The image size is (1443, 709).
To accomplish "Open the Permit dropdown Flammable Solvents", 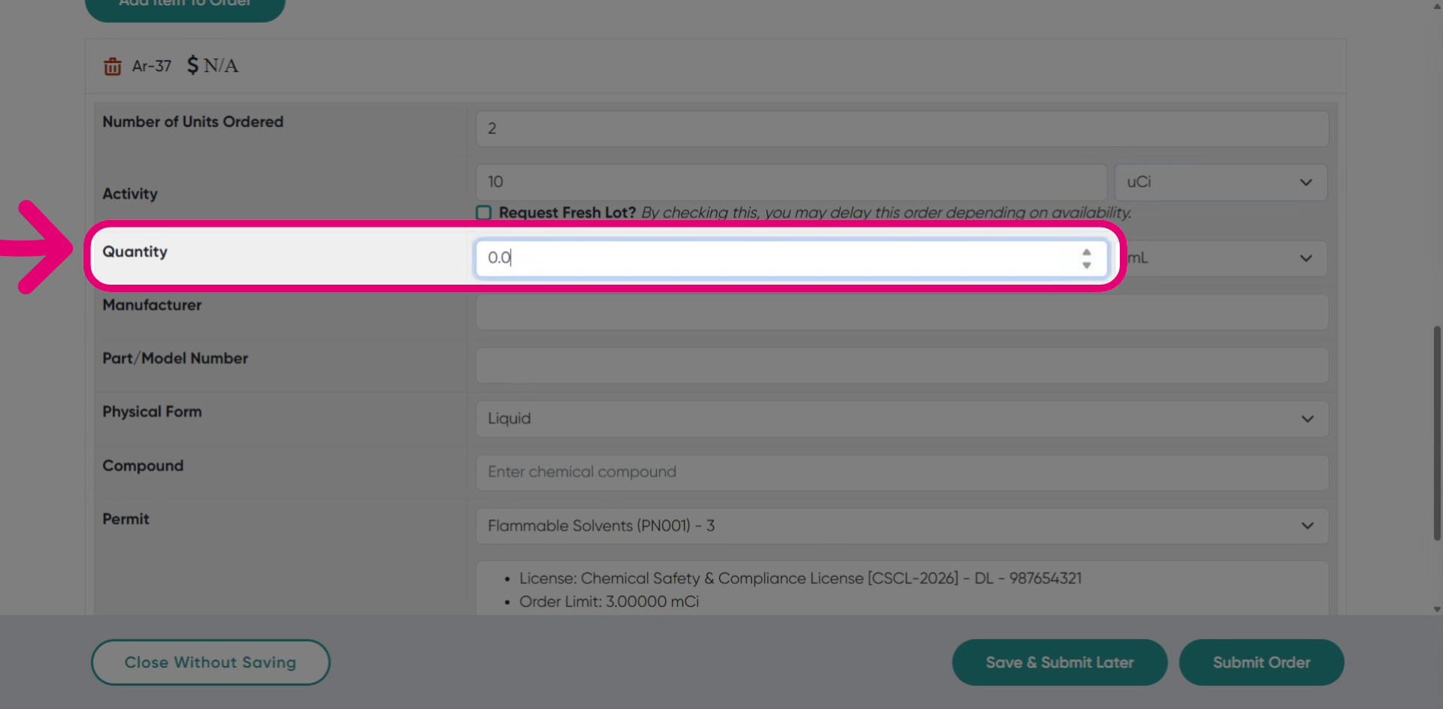I will point(902,526).
